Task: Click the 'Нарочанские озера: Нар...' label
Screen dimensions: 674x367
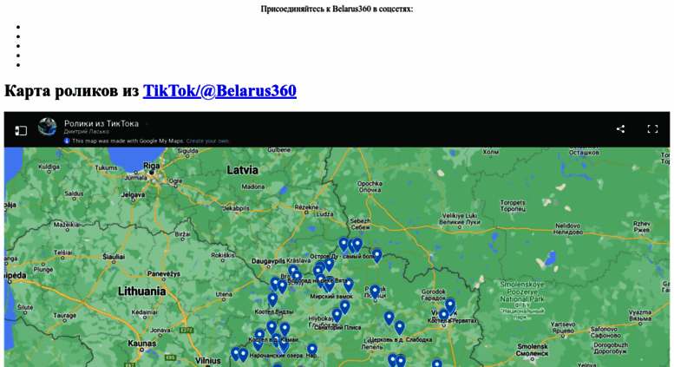Action: pos(284,356)
